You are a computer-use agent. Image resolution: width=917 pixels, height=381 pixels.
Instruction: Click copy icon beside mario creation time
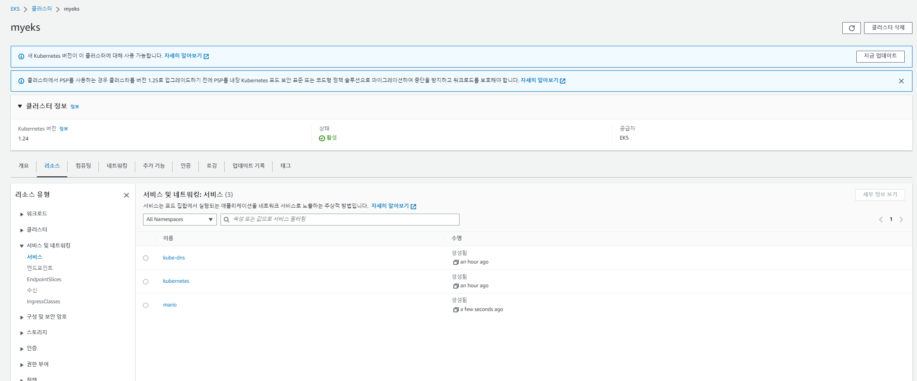click(x=455, y=310)
